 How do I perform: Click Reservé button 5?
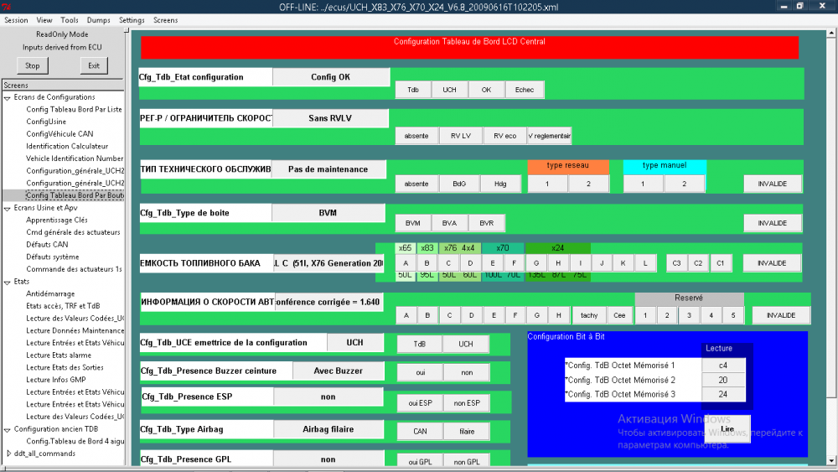[x=733, y=315]
